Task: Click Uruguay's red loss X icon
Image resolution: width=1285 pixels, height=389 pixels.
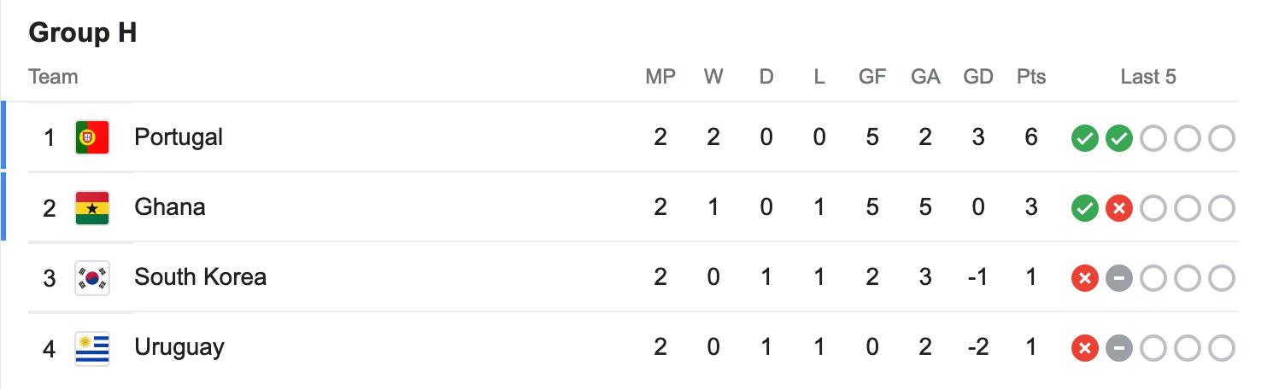Action: pos(1085,348)
